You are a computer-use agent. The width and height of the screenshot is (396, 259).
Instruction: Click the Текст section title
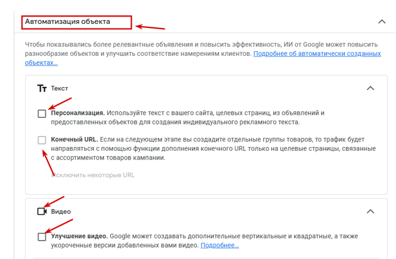60,89
